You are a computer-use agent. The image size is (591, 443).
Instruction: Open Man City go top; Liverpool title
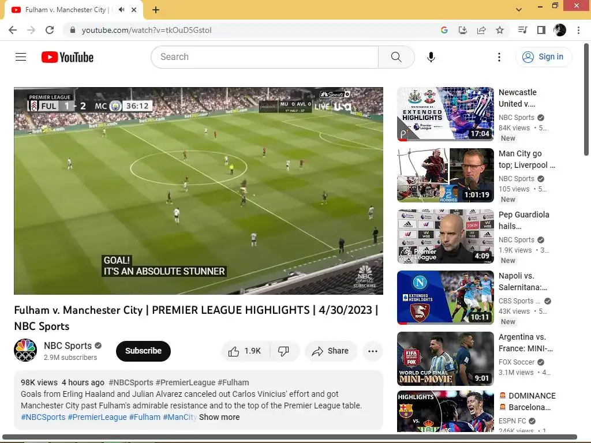click(x=526, y=159)
